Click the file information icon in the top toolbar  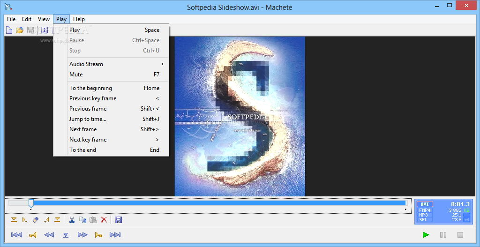coord(45,30)
